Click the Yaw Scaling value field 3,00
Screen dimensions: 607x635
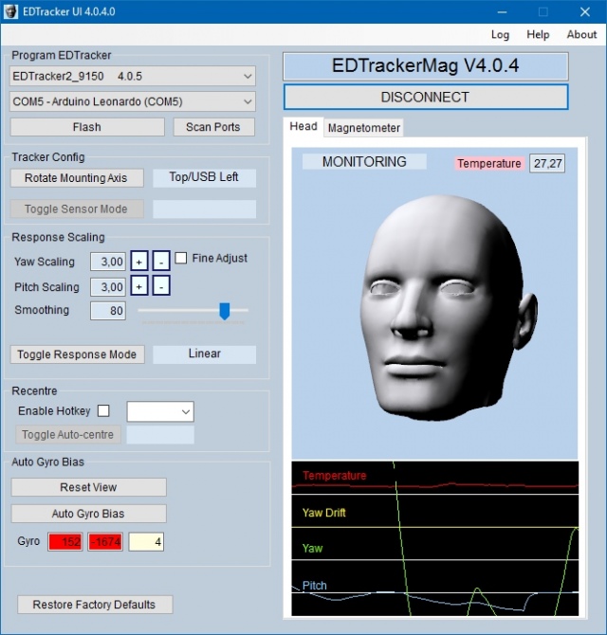coord(108,262)
